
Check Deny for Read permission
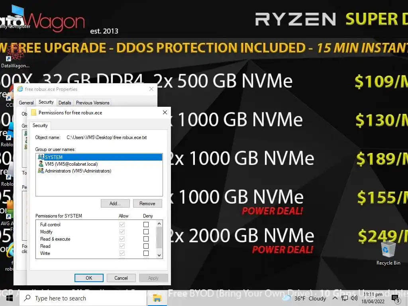[x=146, y=246]
